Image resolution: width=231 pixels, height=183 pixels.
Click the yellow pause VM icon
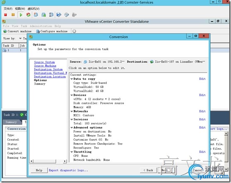tap(13, 15)
